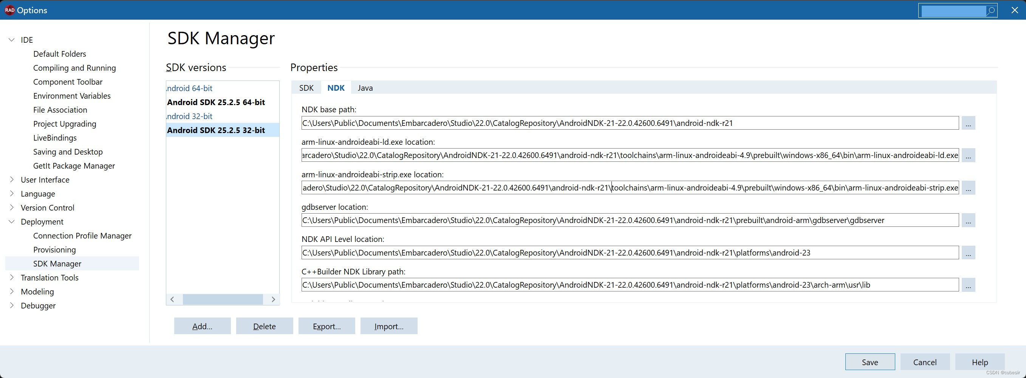Browse for NDK API Level location

(968, 253)
